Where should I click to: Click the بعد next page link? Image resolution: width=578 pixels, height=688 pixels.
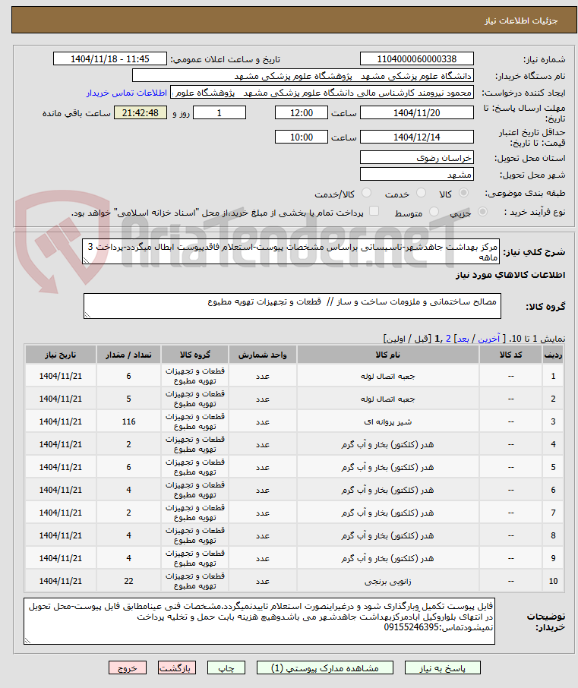463,339
